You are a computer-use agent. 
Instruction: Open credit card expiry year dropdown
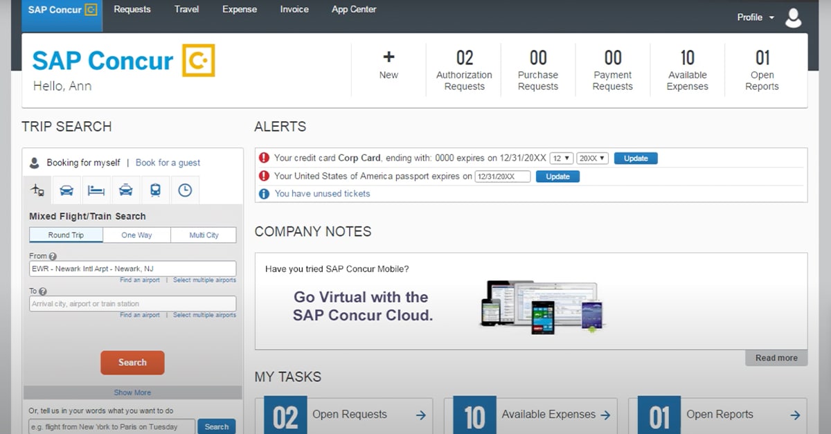592,159
